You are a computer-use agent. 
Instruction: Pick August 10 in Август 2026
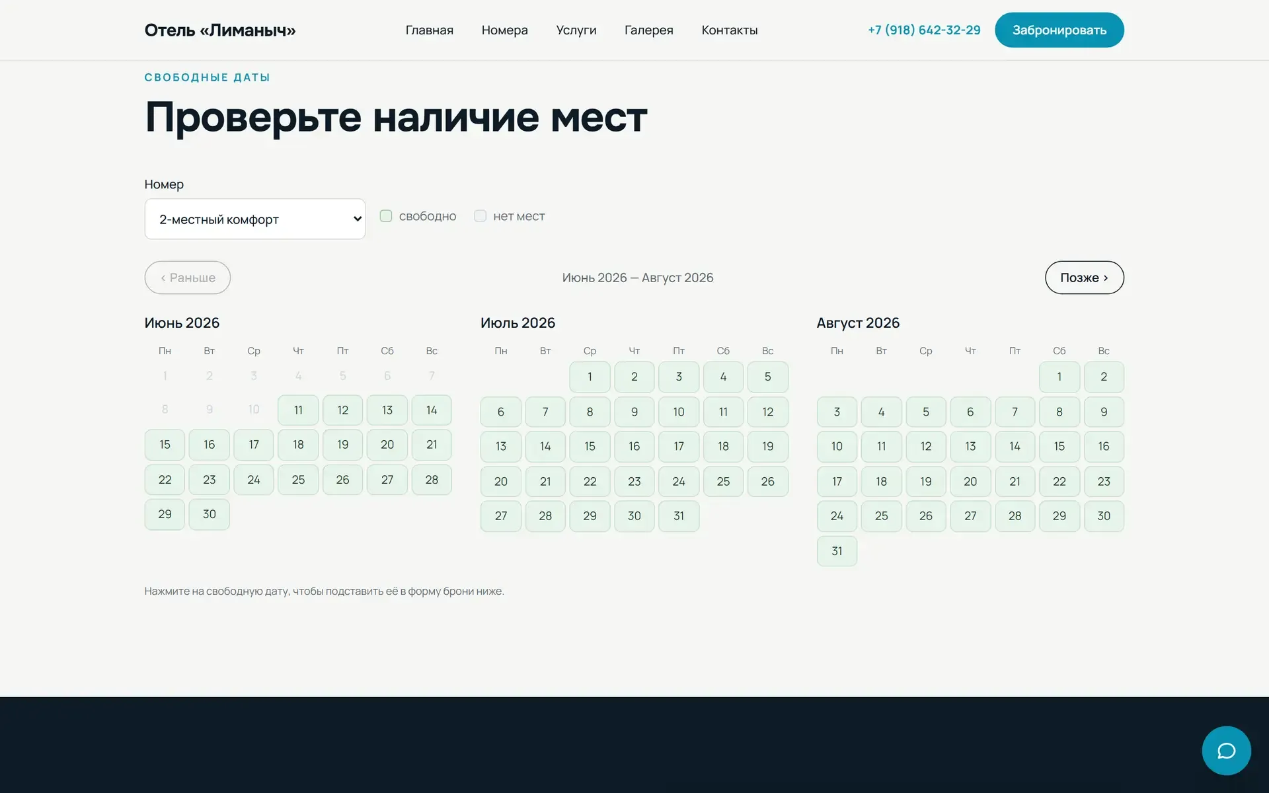coord(837,446)
